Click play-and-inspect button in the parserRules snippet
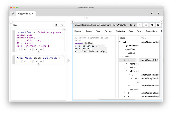The height and width of the screenshot is (113, 172). pyautogui.click(x=25, y=50)
